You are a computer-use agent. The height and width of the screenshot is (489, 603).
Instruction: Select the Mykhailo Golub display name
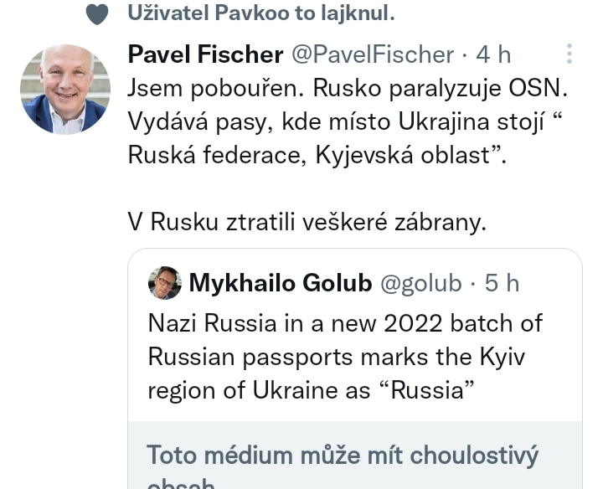(280, 284)
